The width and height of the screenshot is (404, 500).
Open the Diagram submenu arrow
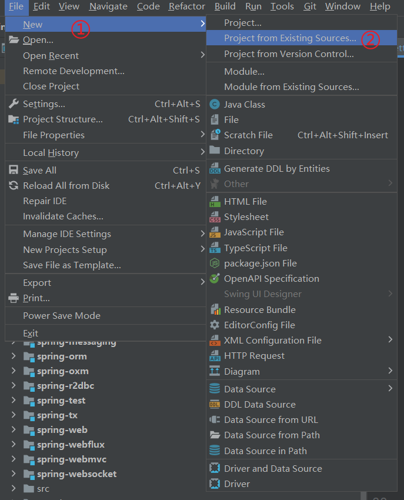tap(390, 371)
